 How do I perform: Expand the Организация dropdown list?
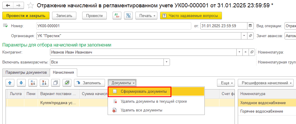244,36
